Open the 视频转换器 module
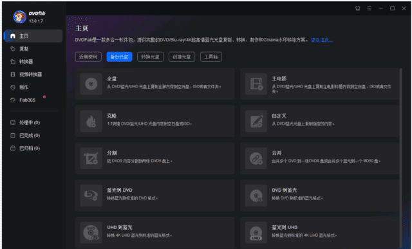Screen dimensions: 412x249 pyautogui.click(x=33, y=75)
